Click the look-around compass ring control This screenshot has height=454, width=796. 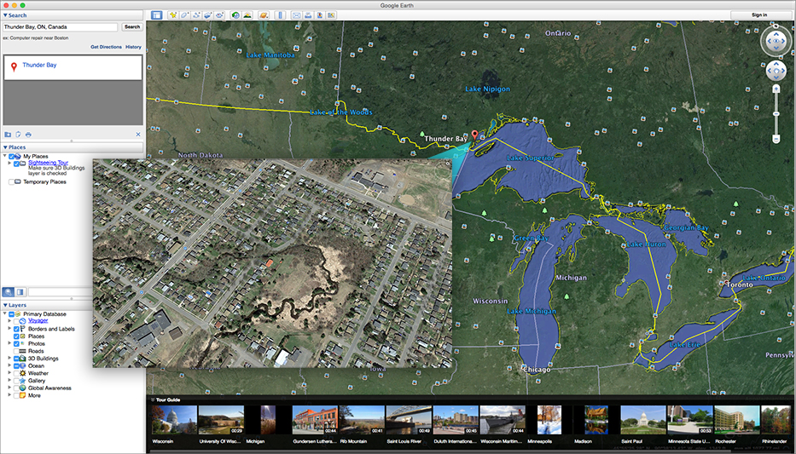click(776, 41)
